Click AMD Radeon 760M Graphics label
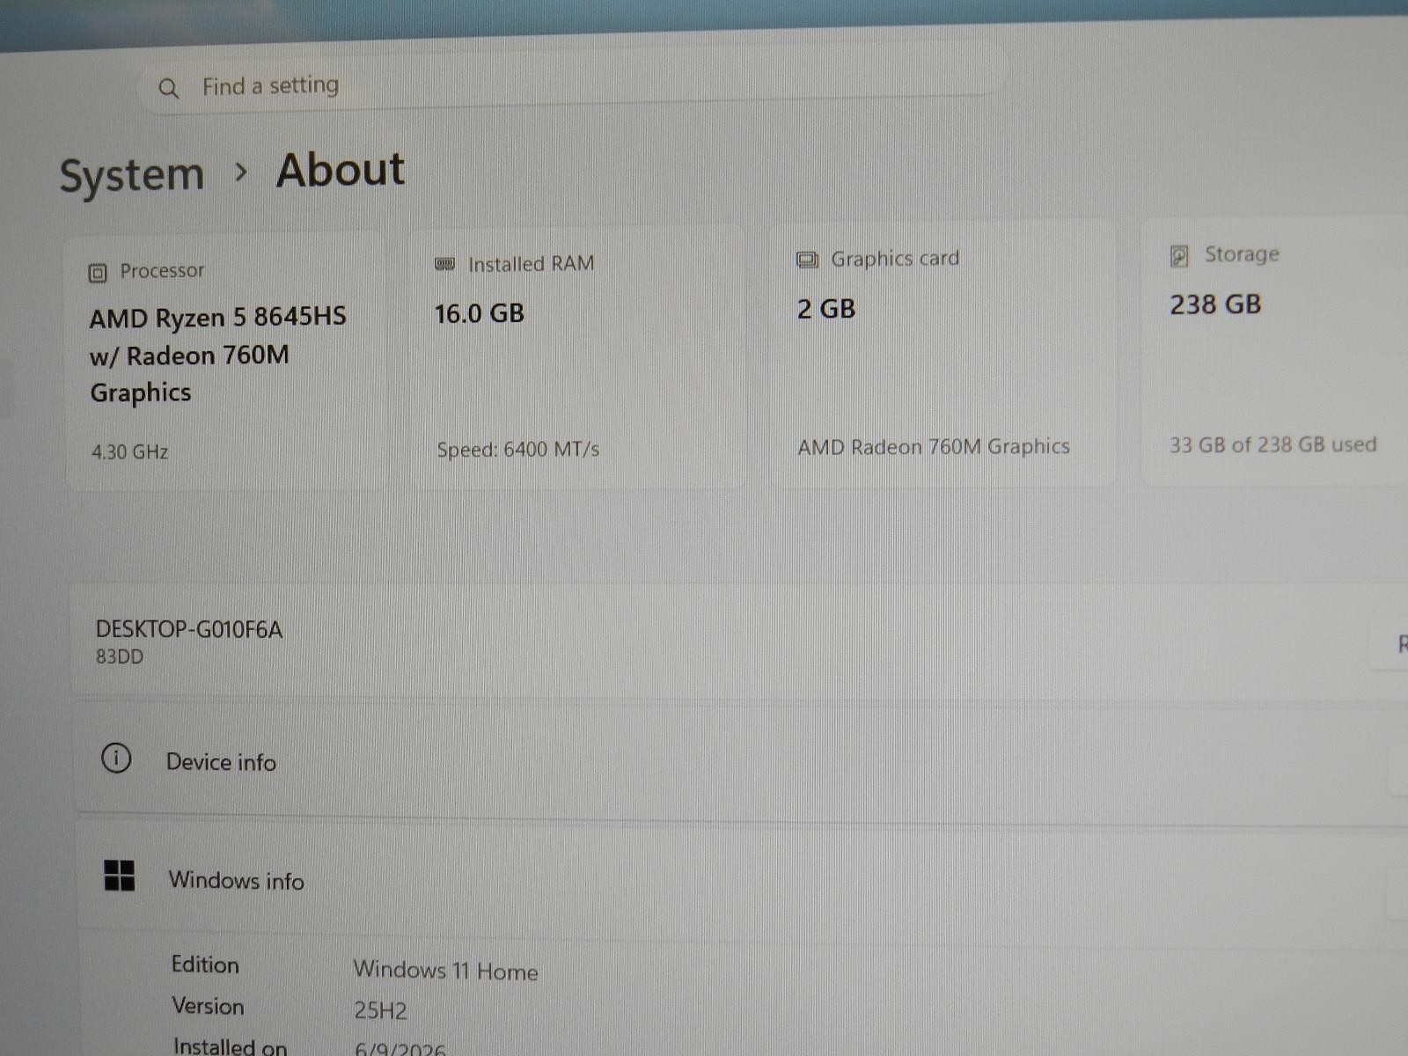The height and width of the screenshot is (1056, 1408). pyautogui.click(x=934, y=447)
